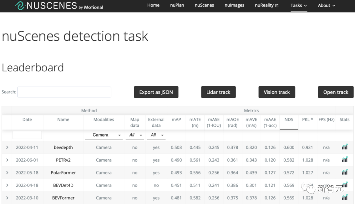The image size is (355, 204).
Task: Open the Modalities Camera filter dropdown
Action: (104, 135)
